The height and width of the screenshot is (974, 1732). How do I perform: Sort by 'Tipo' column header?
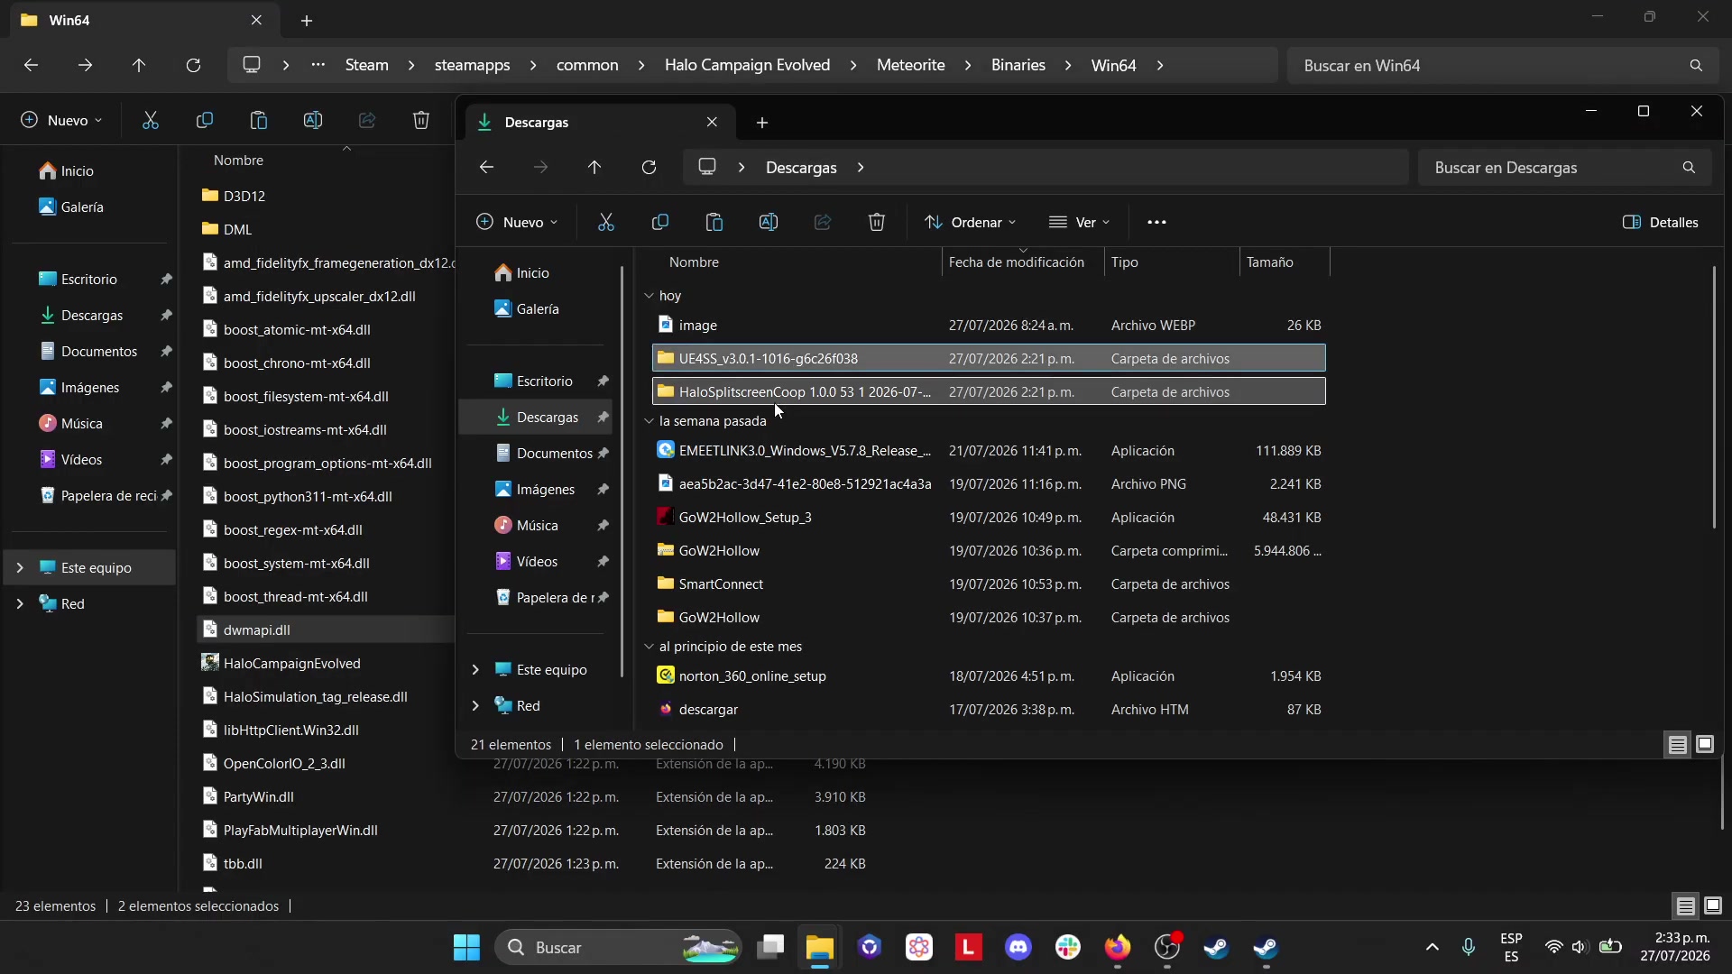point(1171,262)
